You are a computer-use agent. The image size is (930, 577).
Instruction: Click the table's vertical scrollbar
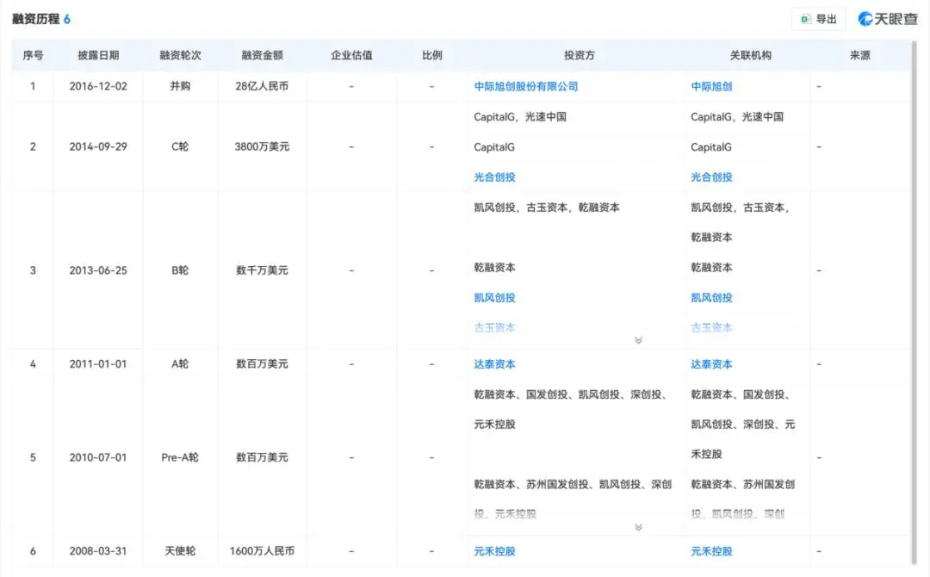point(914,302)
